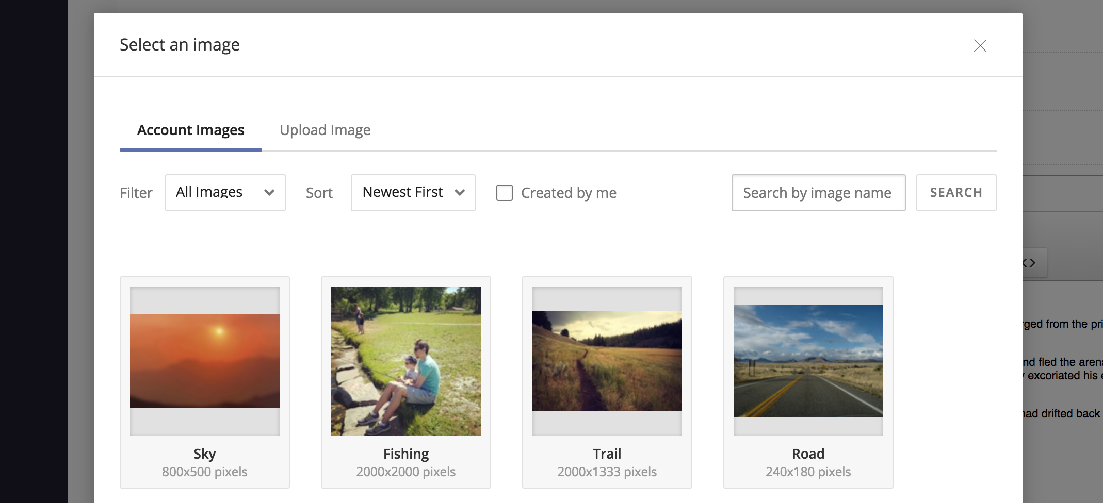
Task: Select the orange Sky sunset thumbnail
Action: pos(205,361)
